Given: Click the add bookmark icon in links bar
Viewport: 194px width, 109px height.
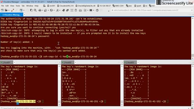Looking at the screenshot, I should click(x=44, y=6).
